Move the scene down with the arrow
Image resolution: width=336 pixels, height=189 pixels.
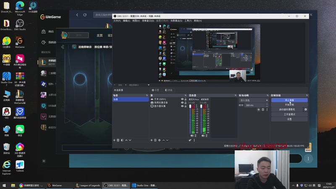tap(130, 140)
